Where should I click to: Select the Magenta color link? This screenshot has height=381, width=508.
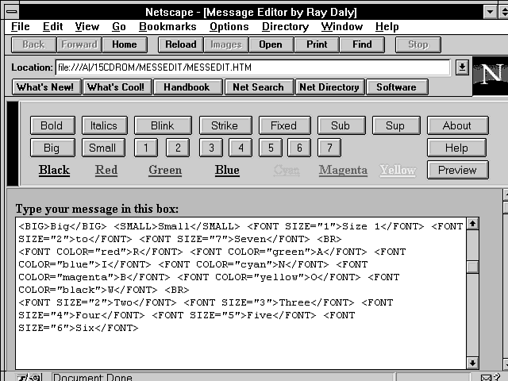pyautogui.click(x=343, y=170)
